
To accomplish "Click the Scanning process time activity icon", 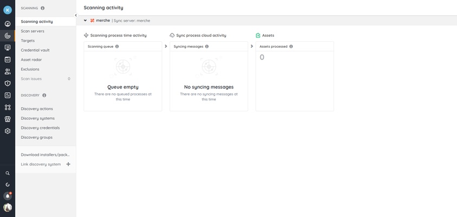I will coord(86,35).
